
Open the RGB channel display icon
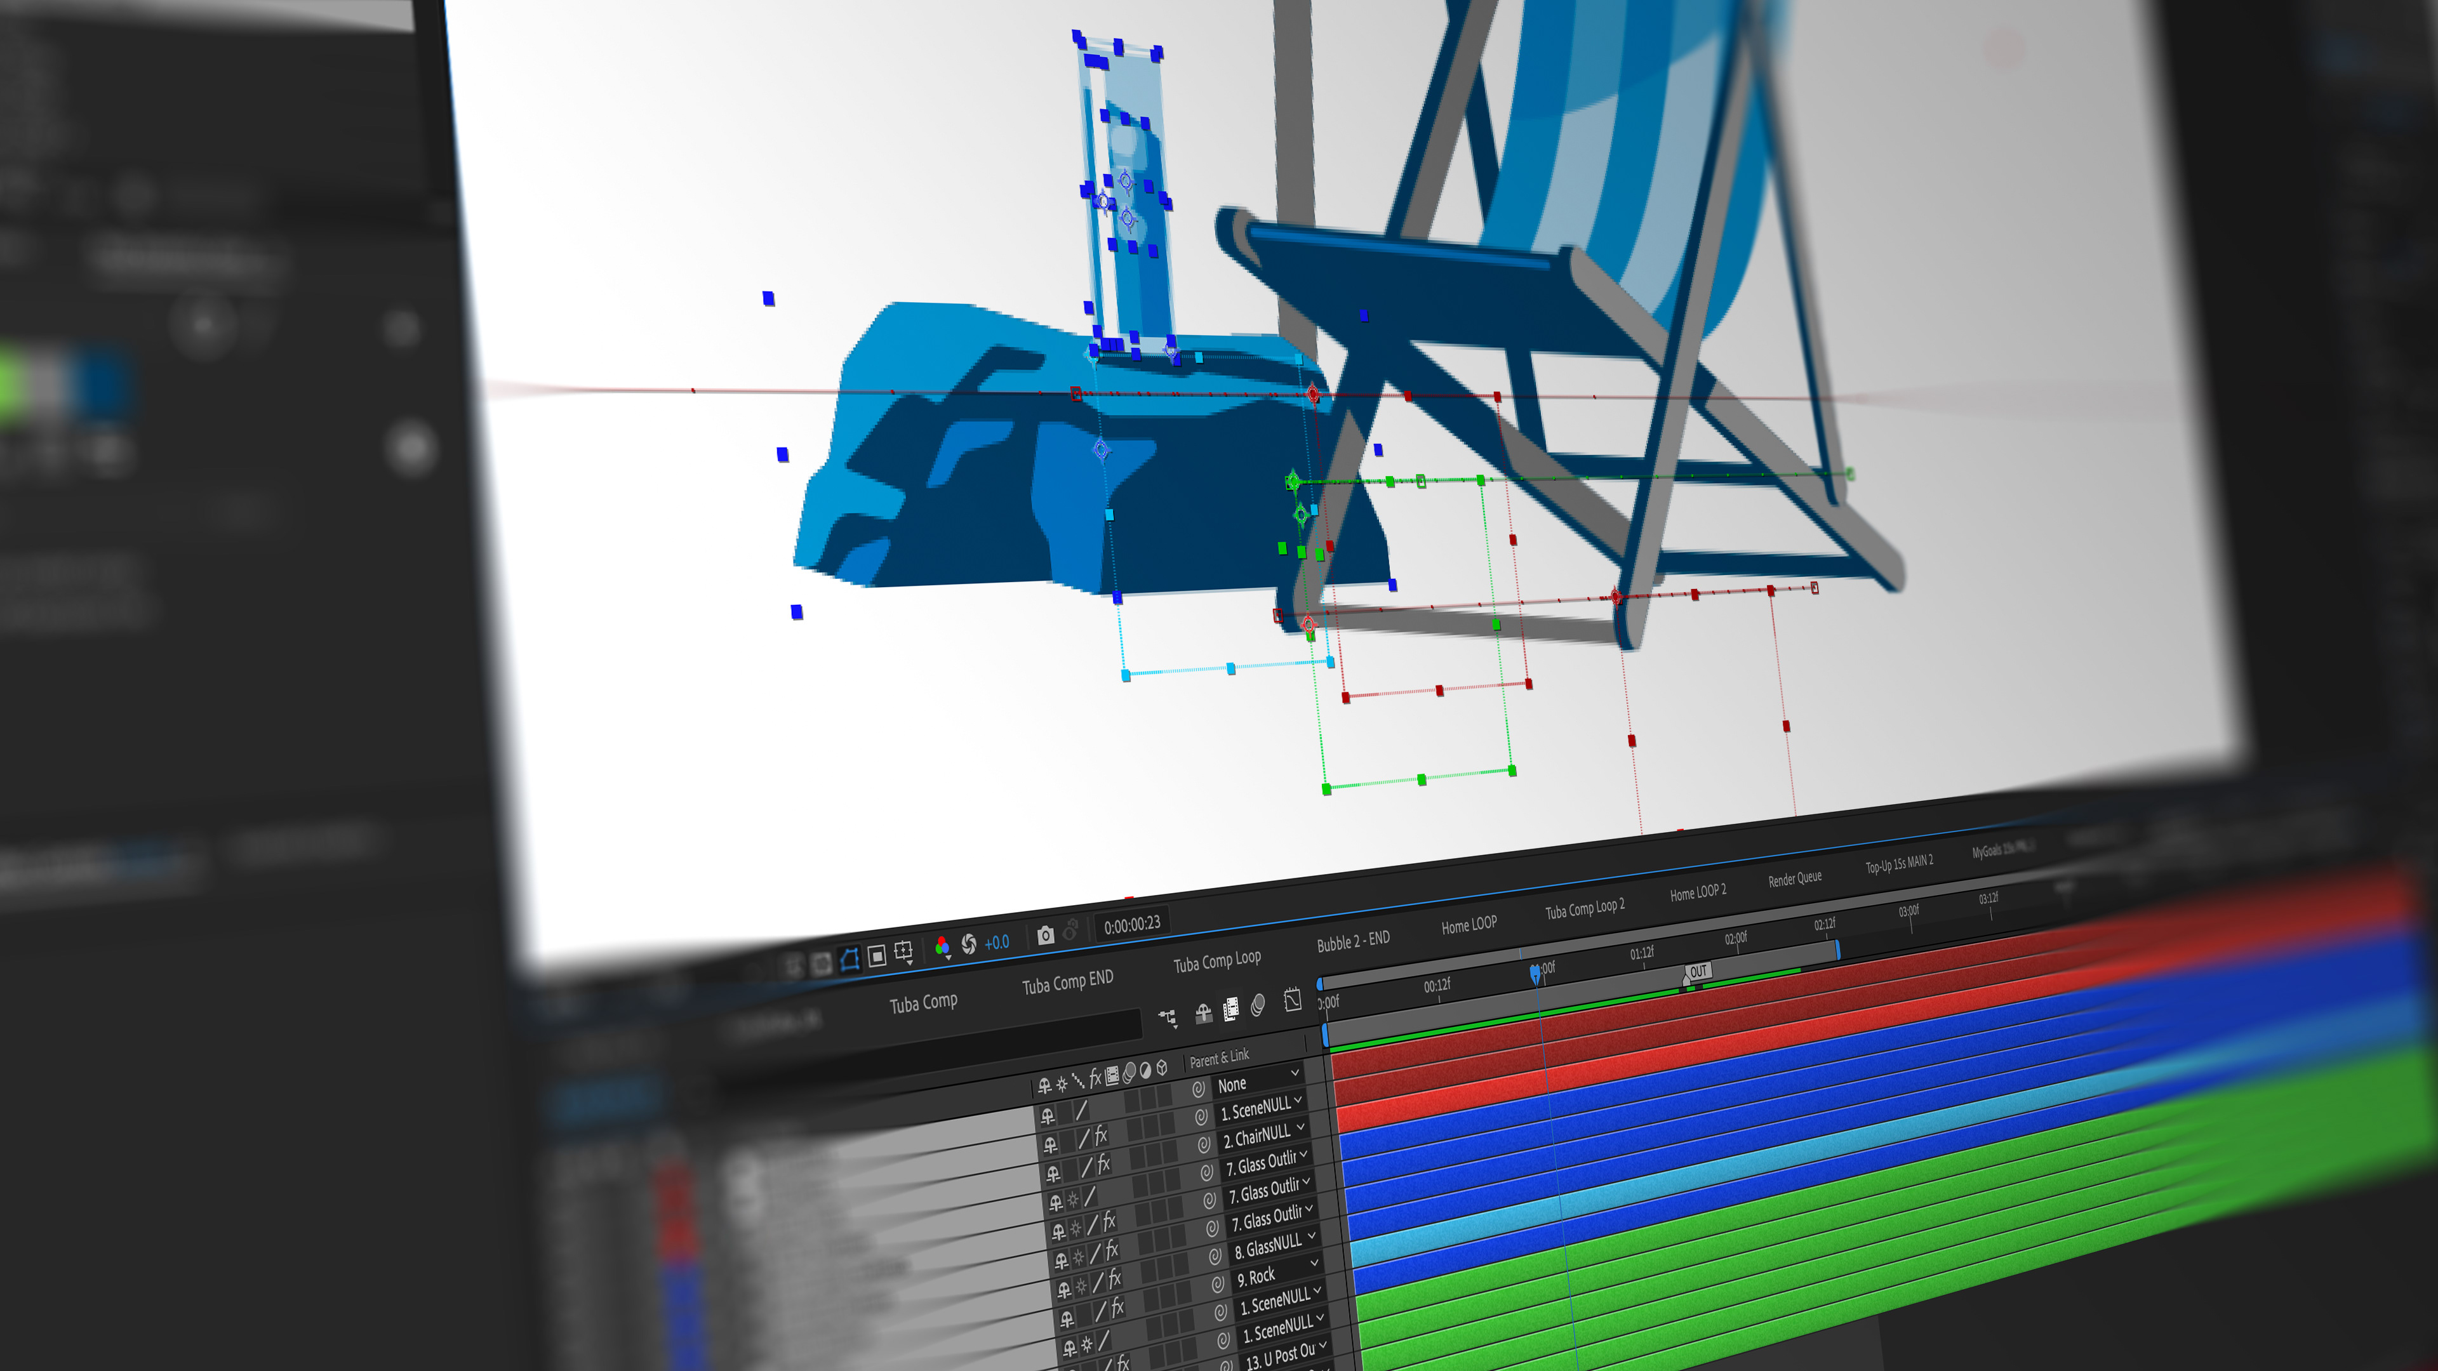point(942,947)
